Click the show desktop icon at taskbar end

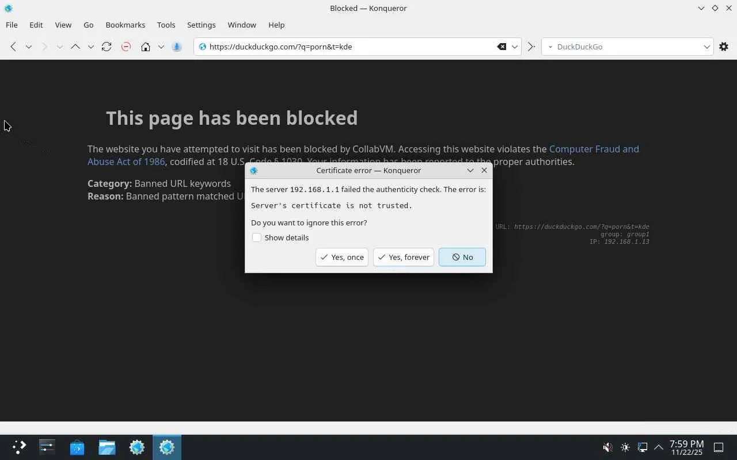point(719,447)
